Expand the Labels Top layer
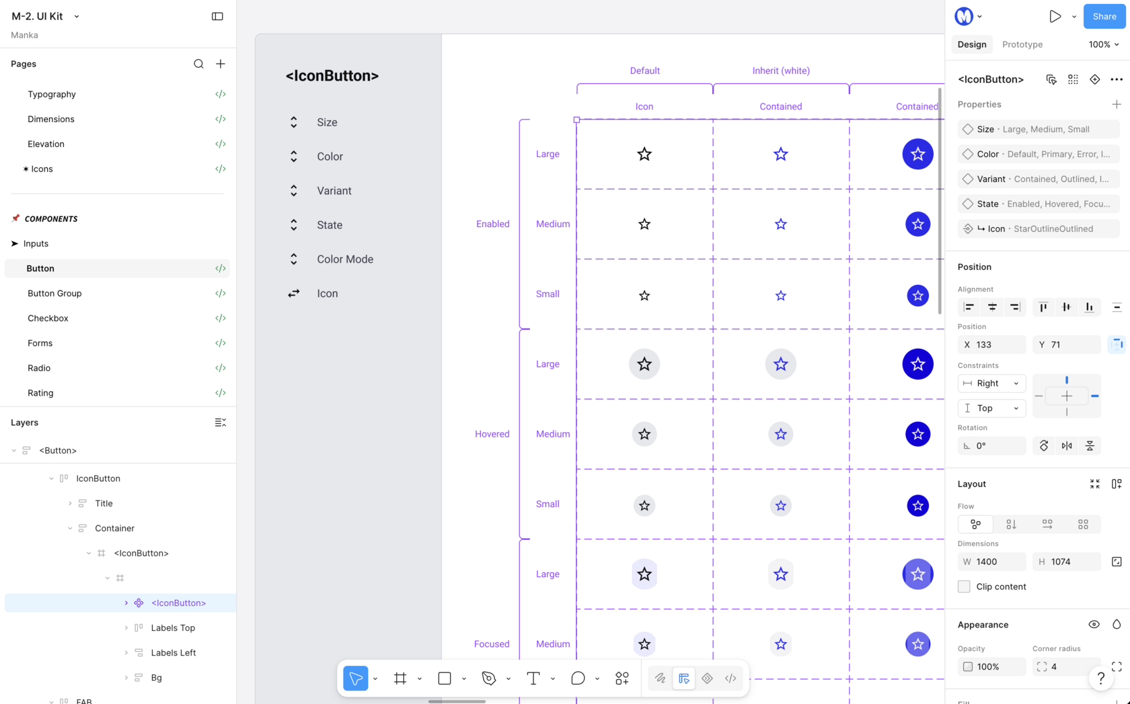The height and width of the screenshot is (704, 1130). (x=126, y=627)
